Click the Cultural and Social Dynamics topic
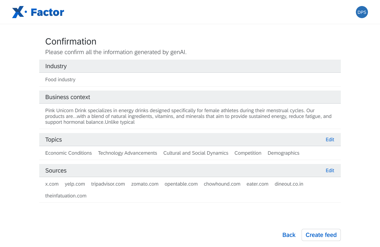Screen dimensions: 380x247 tap(196, 153)
